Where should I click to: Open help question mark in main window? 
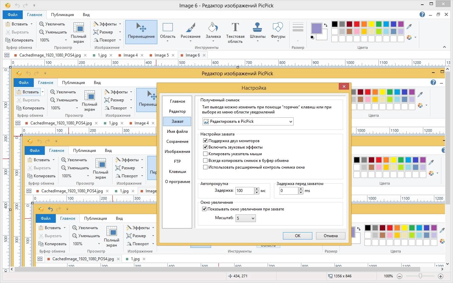pyautogui.click(x=422, y=14)
